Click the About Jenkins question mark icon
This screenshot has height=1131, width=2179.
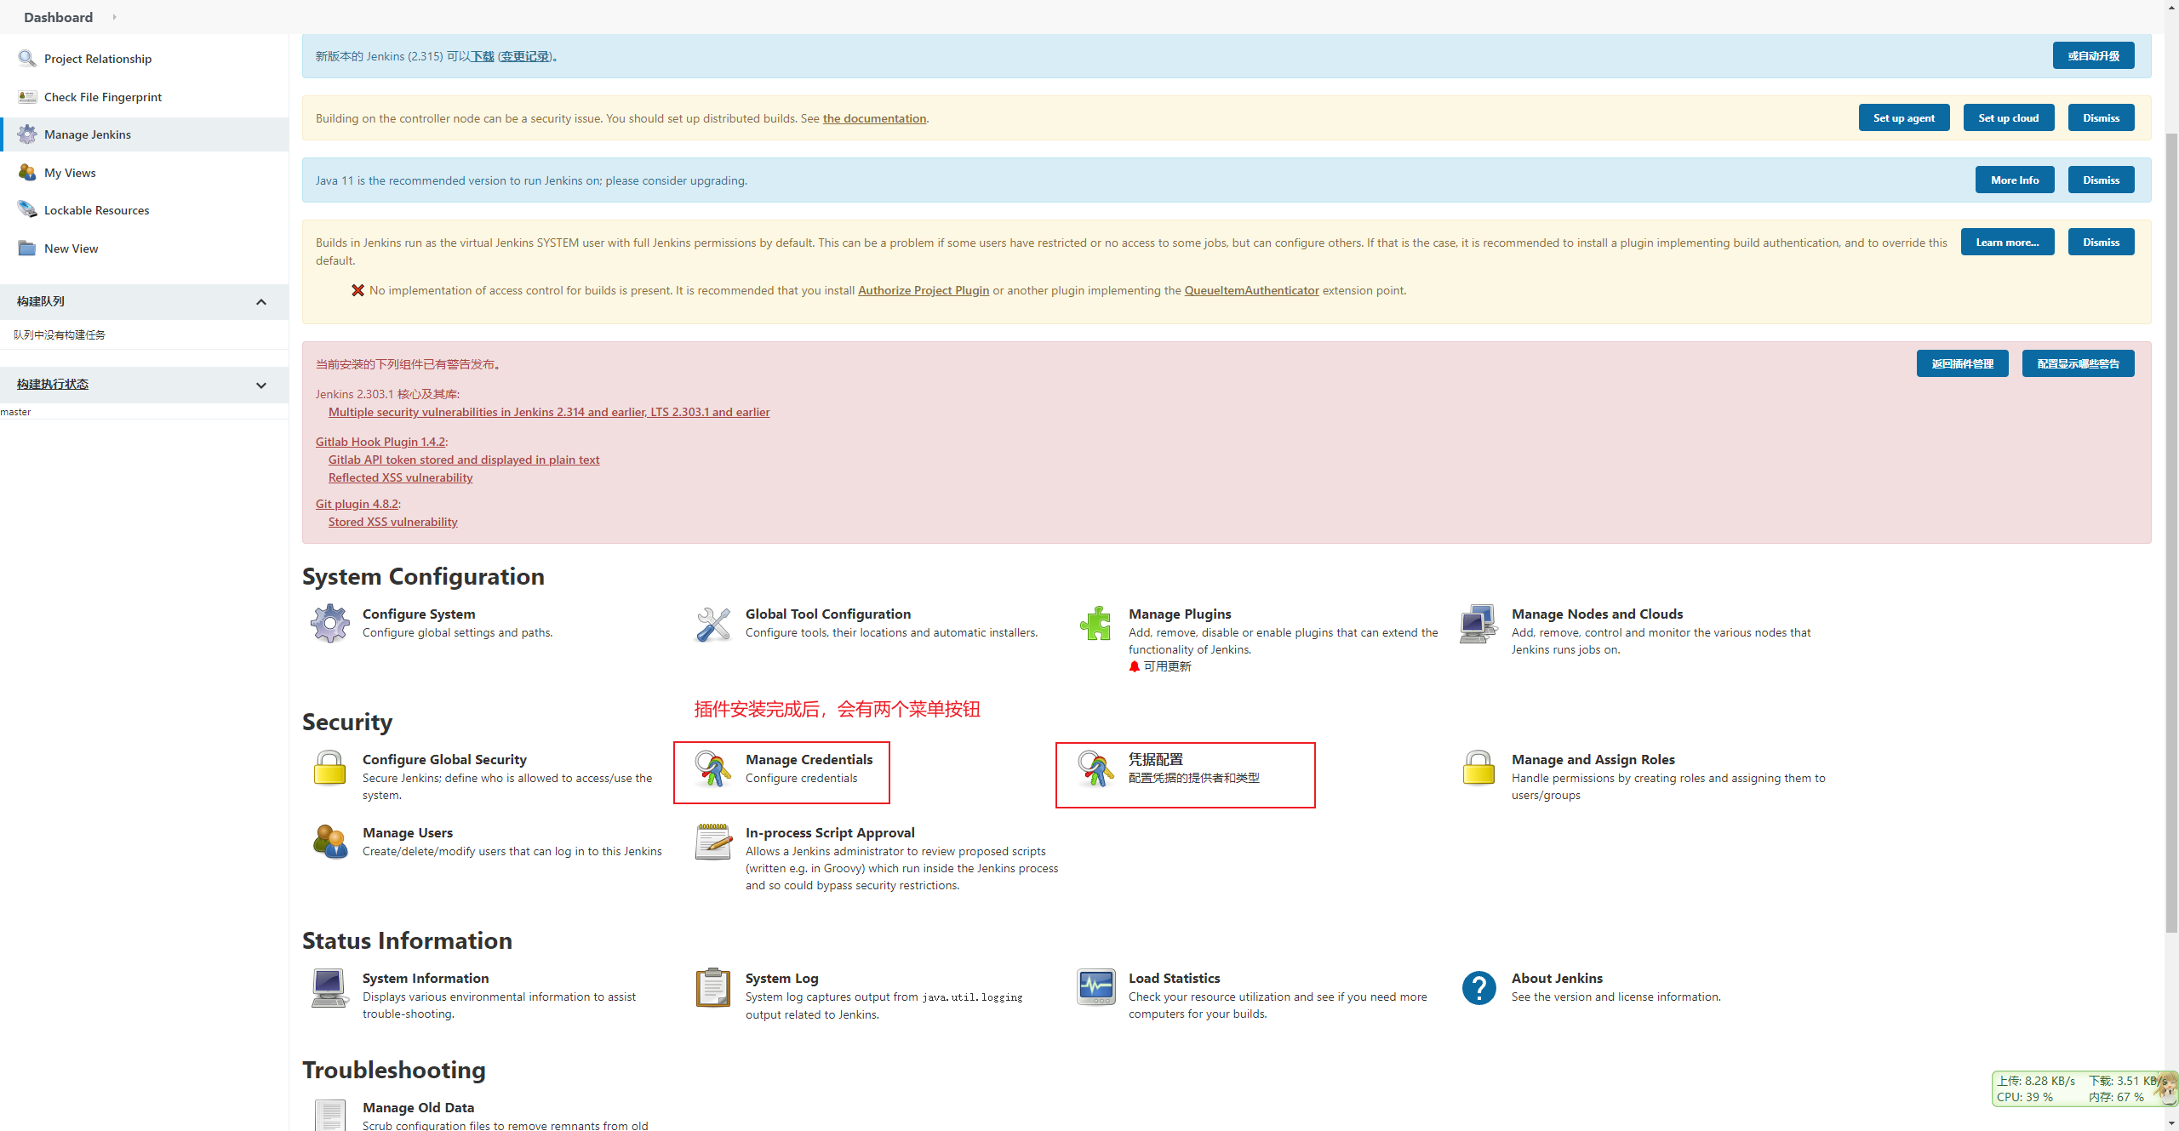click(1479, 988)
